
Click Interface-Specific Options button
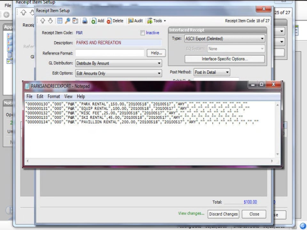(x=224, y=59)
